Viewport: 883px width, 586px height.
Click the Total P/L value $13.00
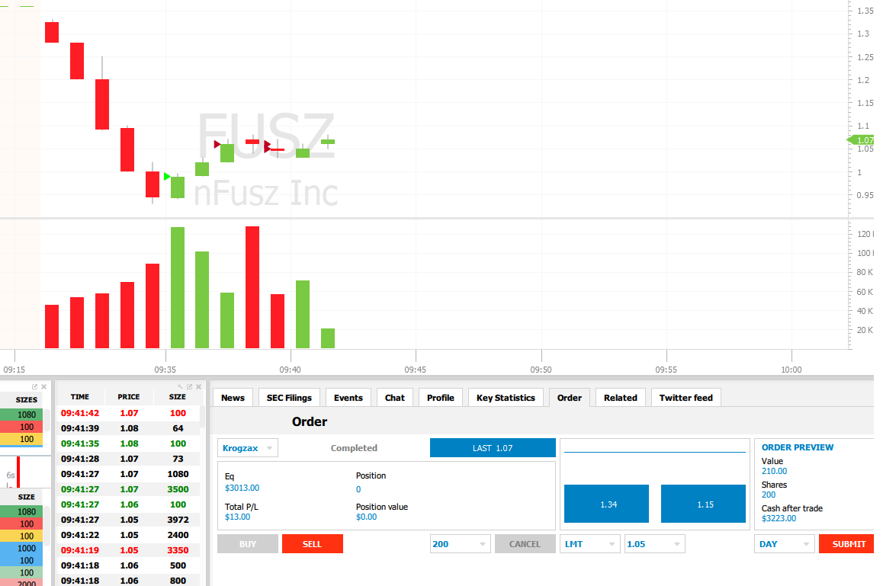pyautogui.click(x=238, y=517)
